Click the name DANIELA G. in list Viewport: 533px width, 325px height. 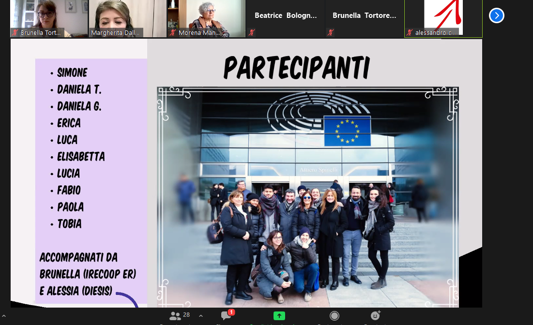tap(79, 106)
